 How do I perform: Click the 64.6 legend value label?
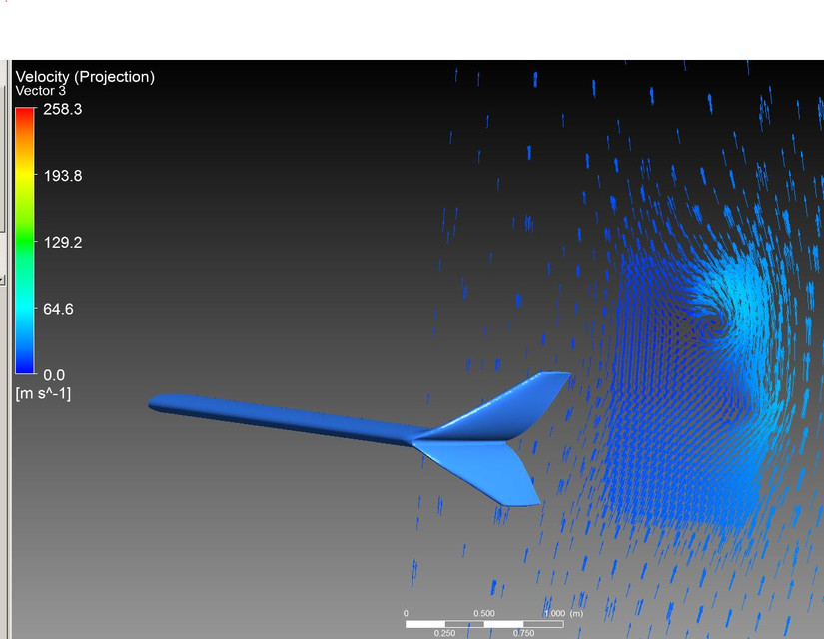pyautogui.click(x=60, y=309)
